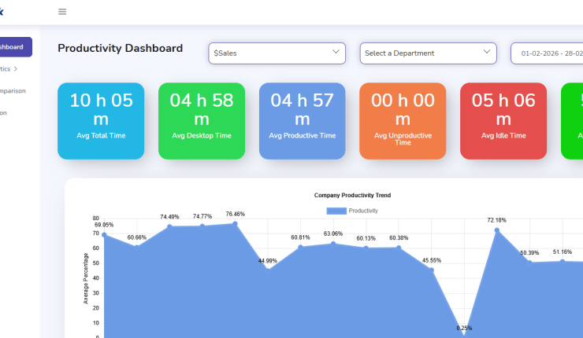Click the hamburger menu icon
Image resolution: width=583 pixels, height=338 pixels.
point(62,12)
